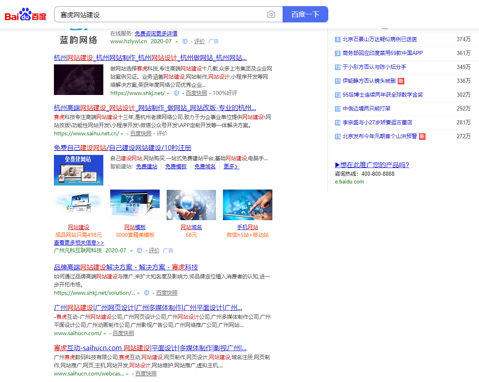Screen dimensions: 479x382
Task: Open the 免费建站 link under 智能建站
Action: pos(147,166)
